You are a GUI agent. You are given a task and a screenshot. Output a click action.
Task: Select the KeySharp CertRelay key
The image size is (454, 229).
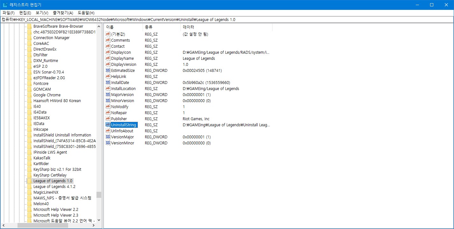click(50, 175)
